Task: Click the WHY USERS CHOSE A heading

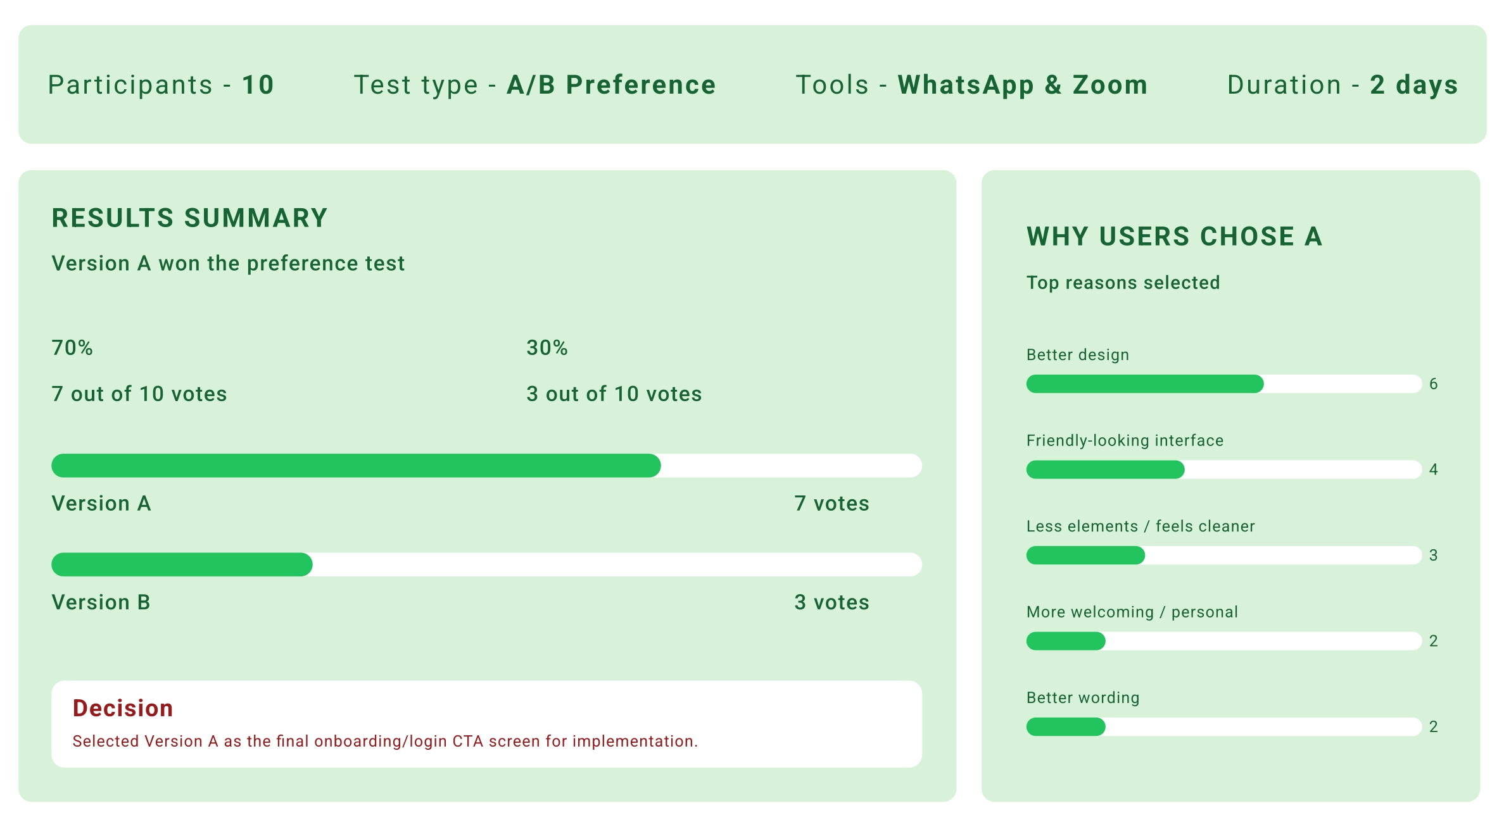Action: (1174, 237)
